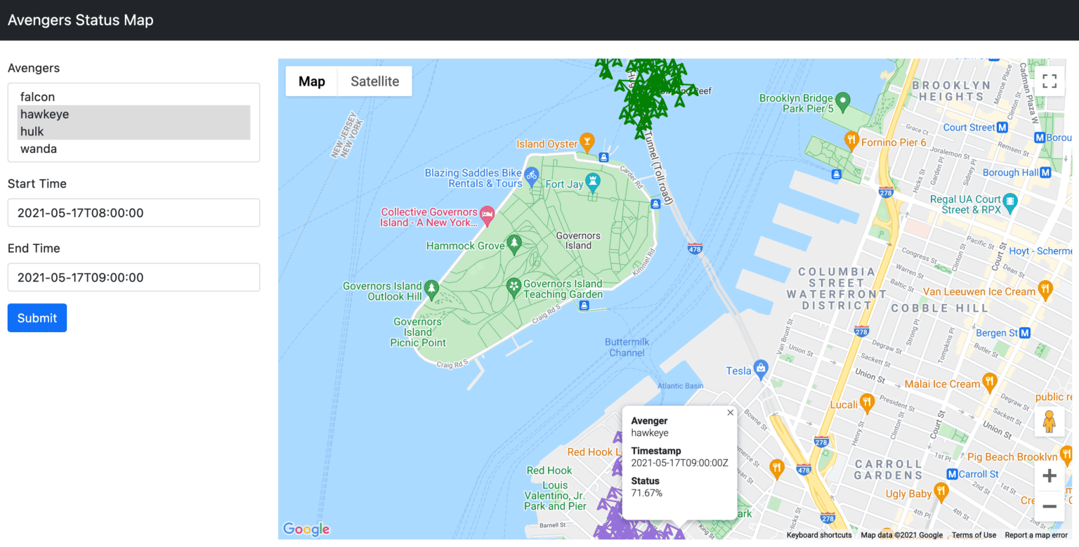This screenshot has width=1079, height=547.
Task: Enter fullscreen map view
Action: [1049, 81]
